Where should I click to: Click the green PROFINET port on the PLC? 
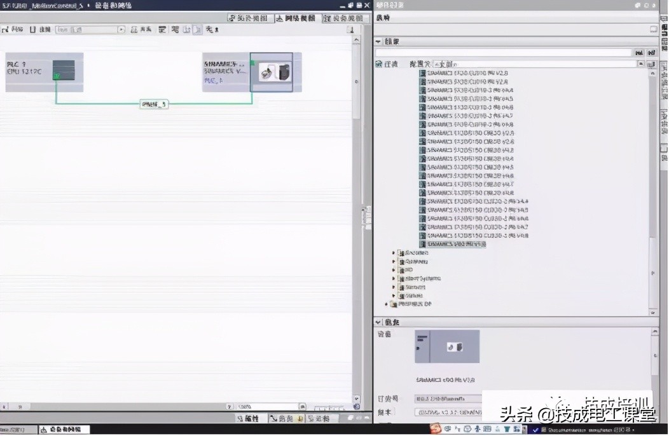click(56, 77)
